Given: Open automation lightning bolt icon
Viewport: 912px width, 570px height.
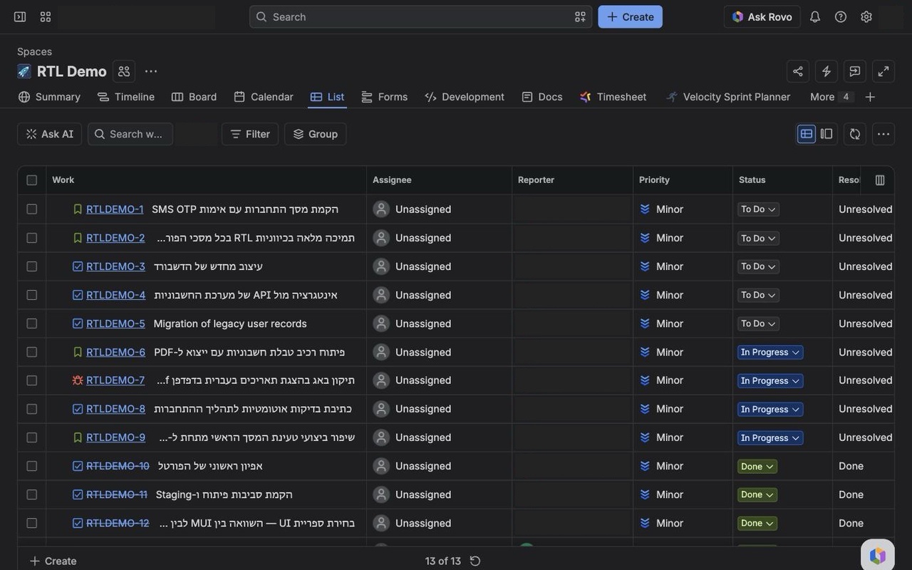Looking at the screenshot, I should [x=826, y=71].
